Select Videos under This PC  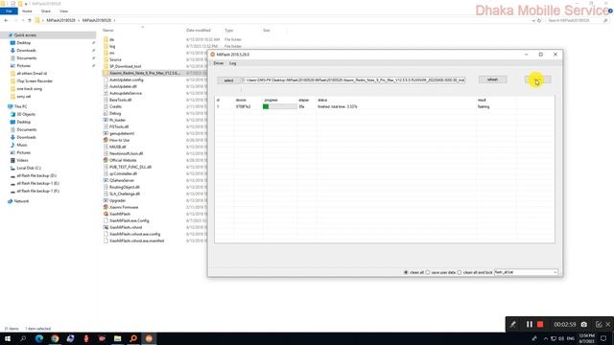pyautogui.click(x=22, y=160)
